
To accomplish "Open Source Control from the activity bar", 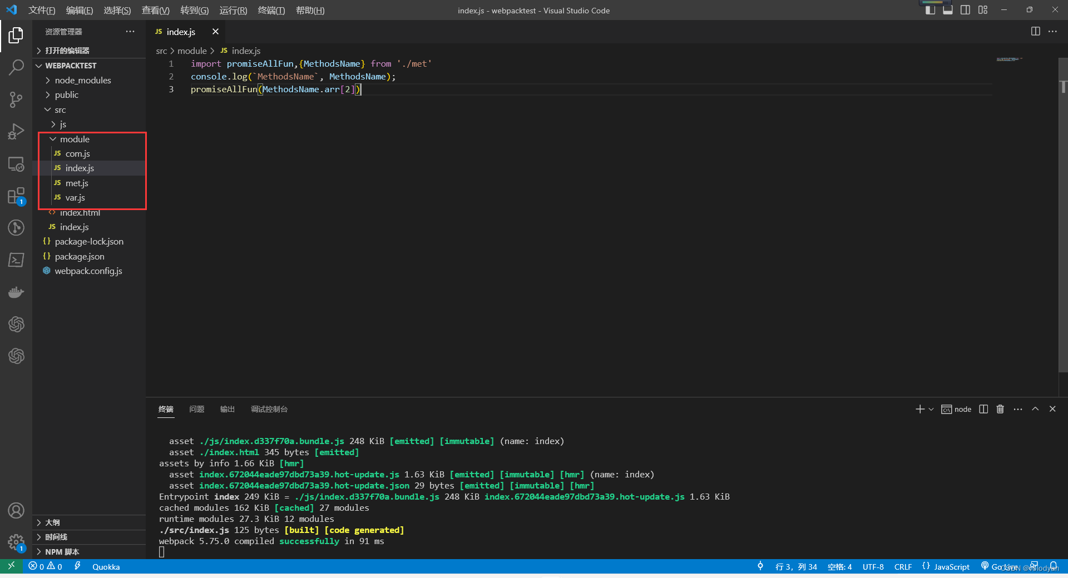I will [x=16, y=99].
